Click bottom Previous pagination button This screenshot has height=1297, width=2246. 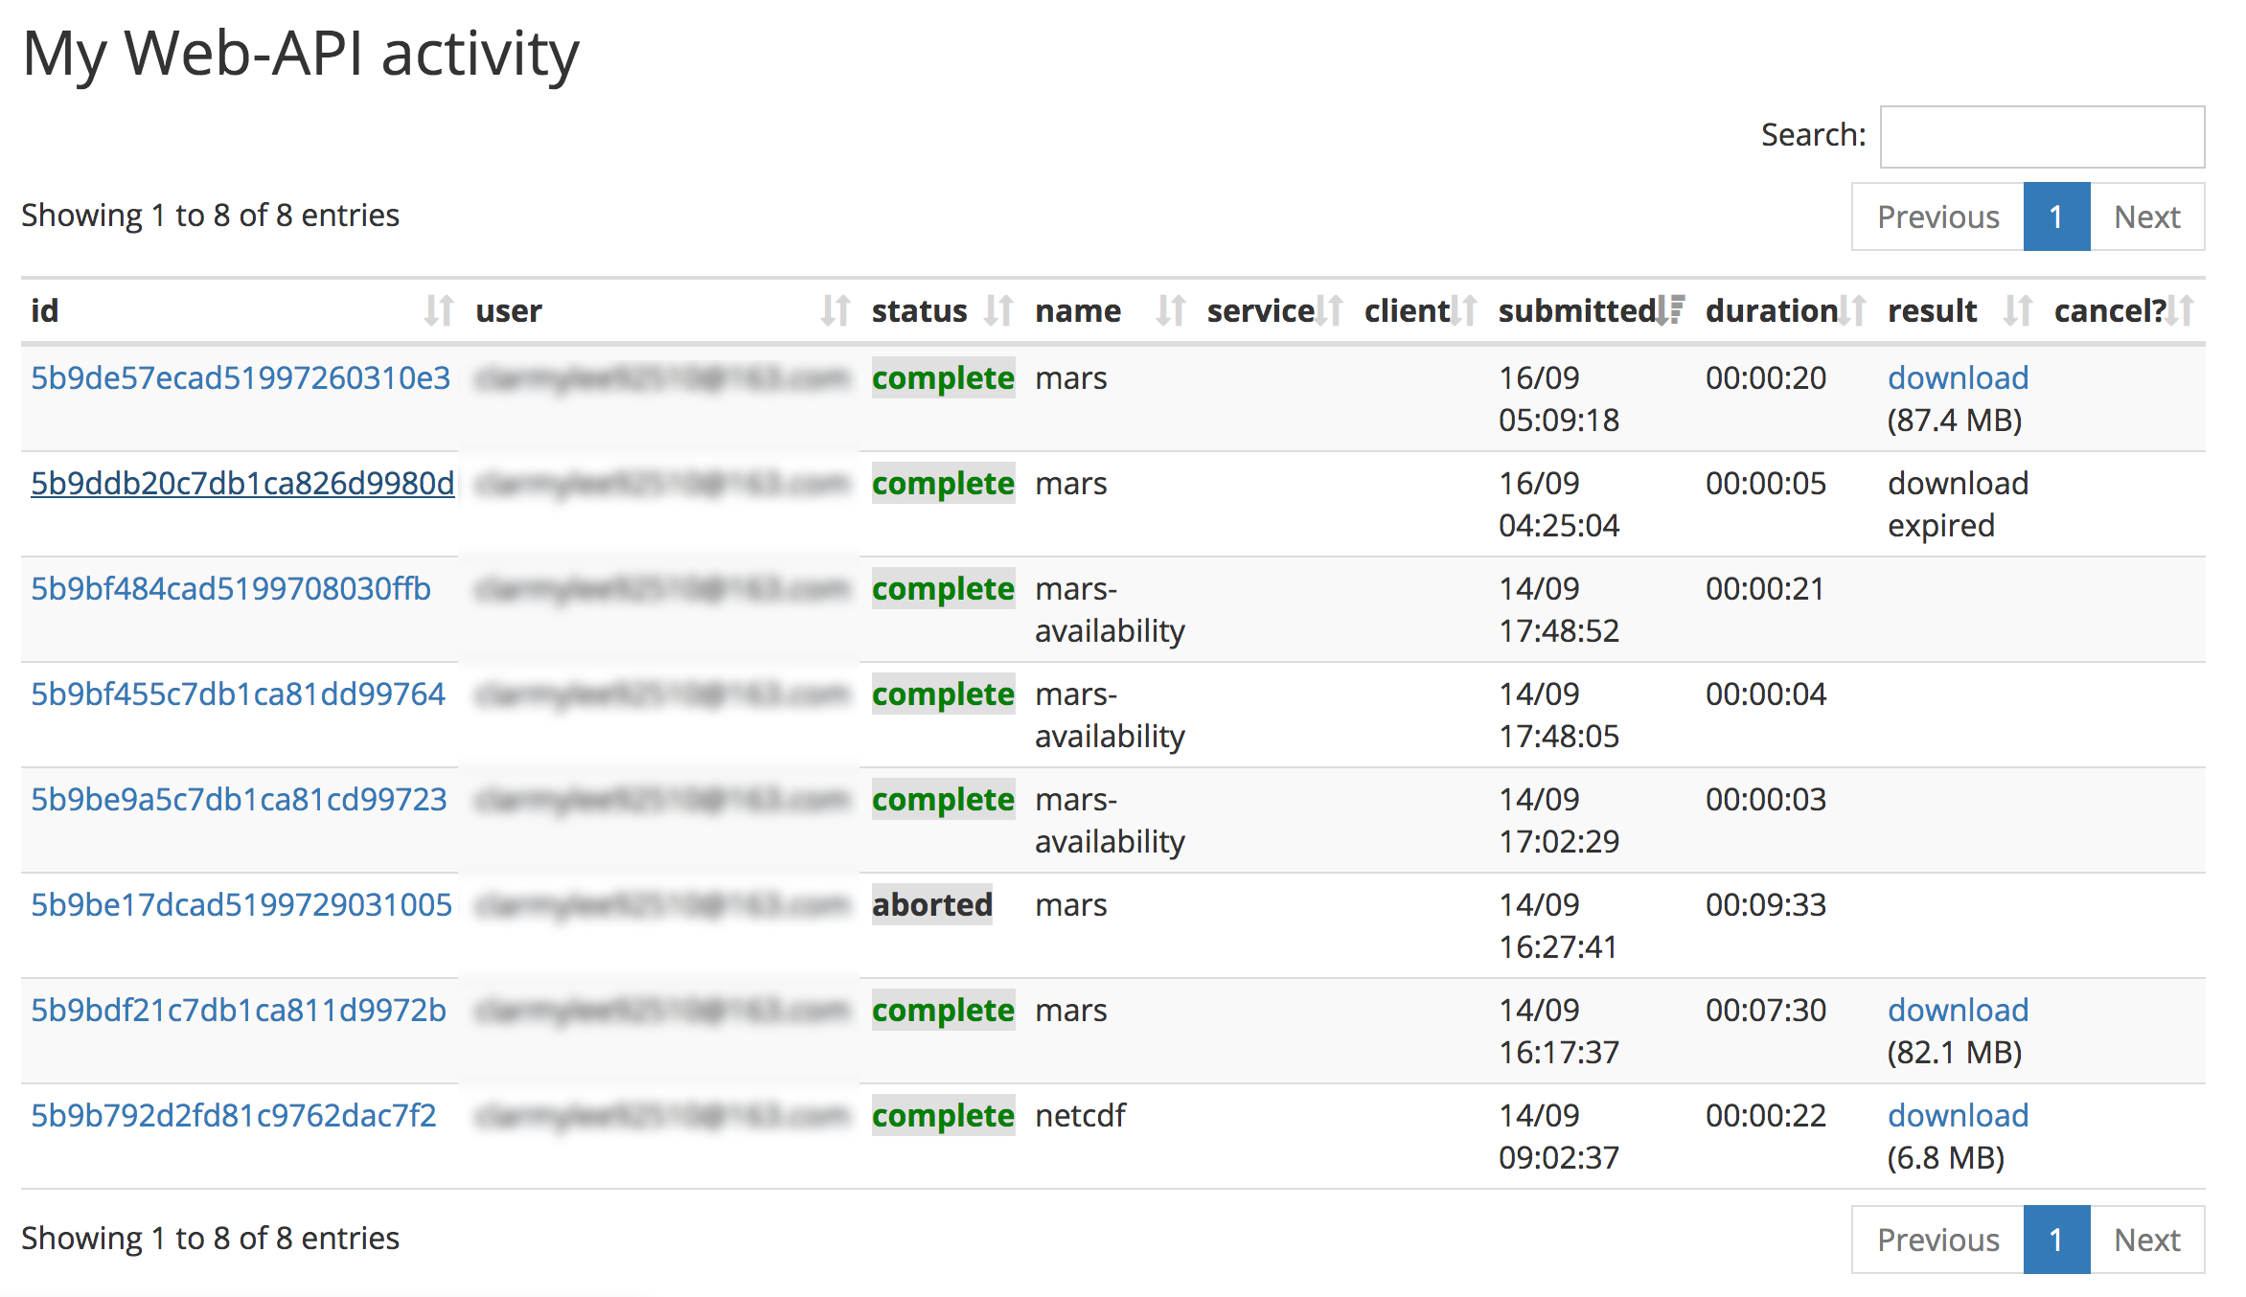(1937, 1240)
